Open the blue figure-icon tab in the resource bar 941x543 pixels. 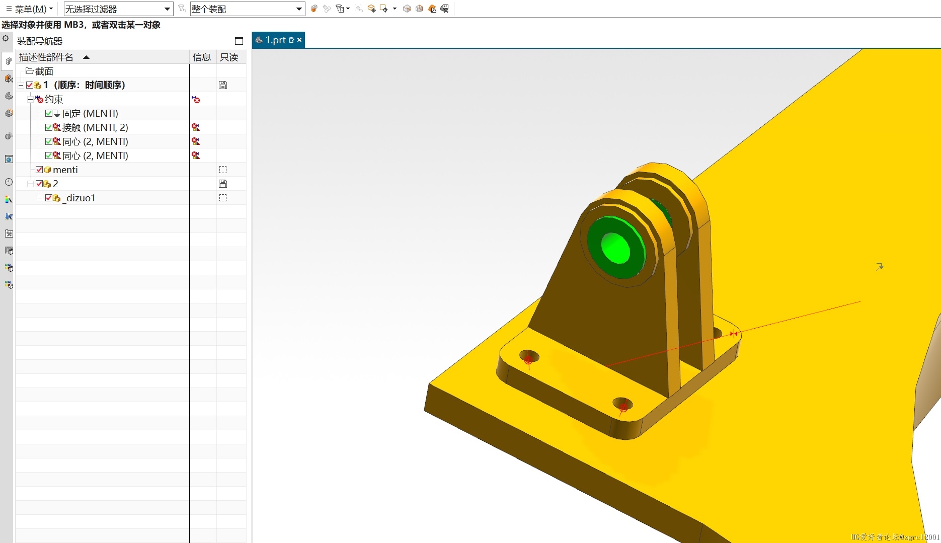coord(8,216)
